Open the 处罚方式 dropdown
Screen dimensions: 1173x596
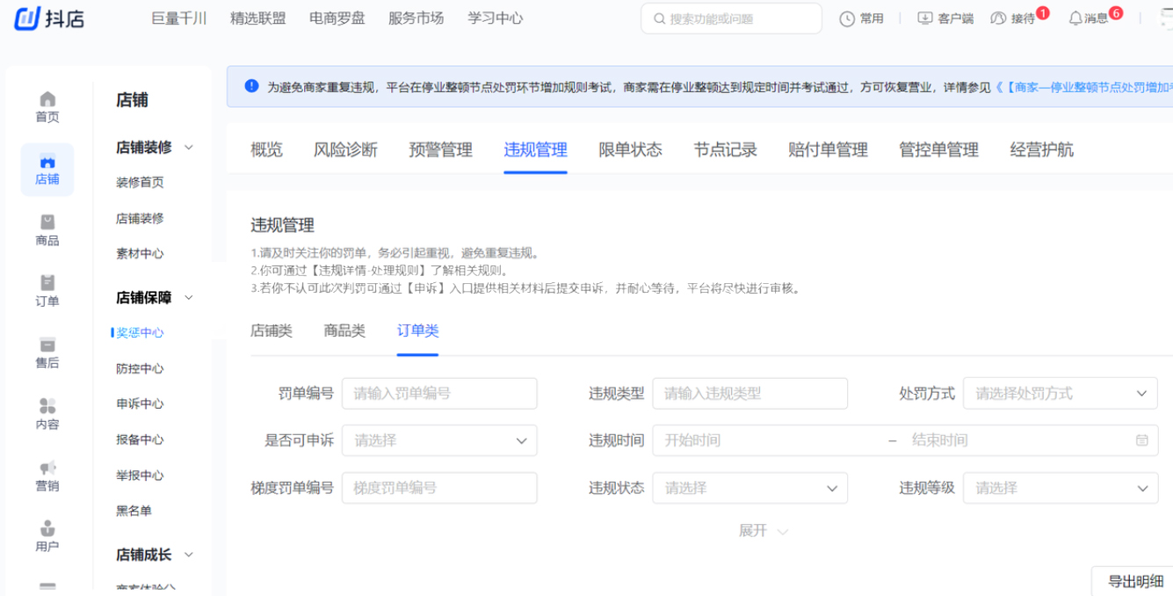coord(1060,393)
